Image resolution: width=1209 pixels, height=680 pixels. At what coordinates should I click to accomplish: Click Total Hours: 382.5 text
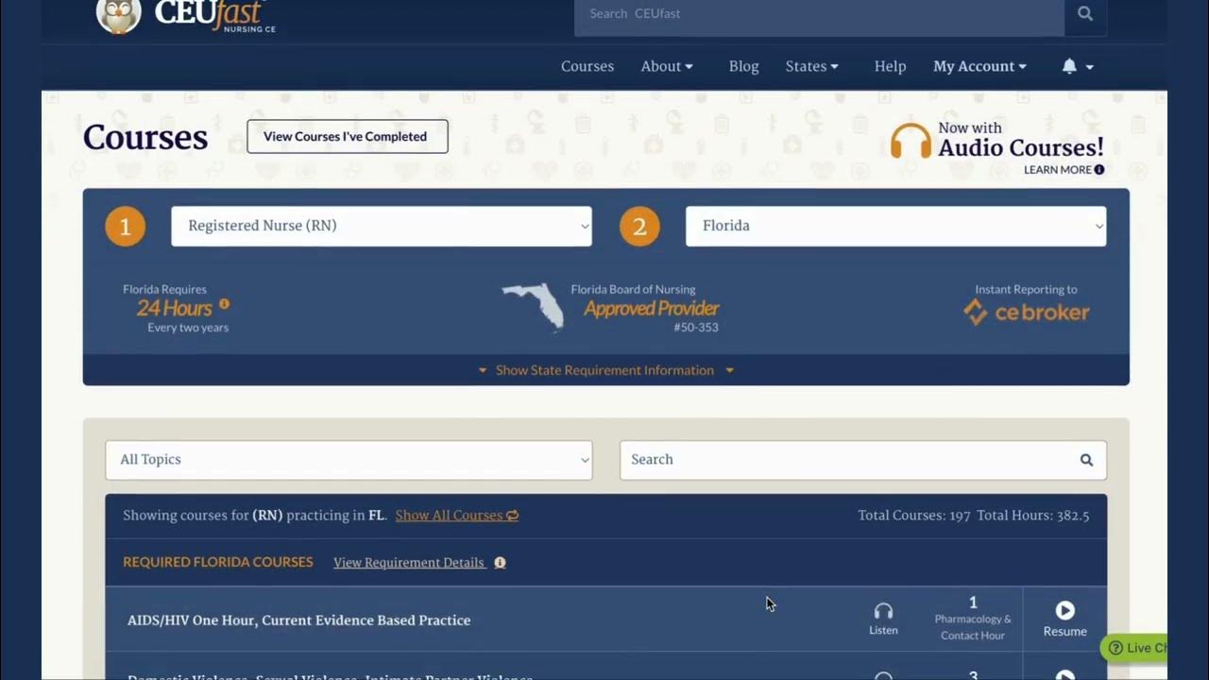coord(1033,516)
